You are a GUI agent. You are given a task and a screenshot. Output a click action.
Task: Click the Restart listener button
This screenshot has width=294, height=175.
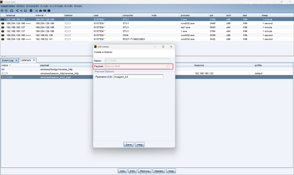159,171
